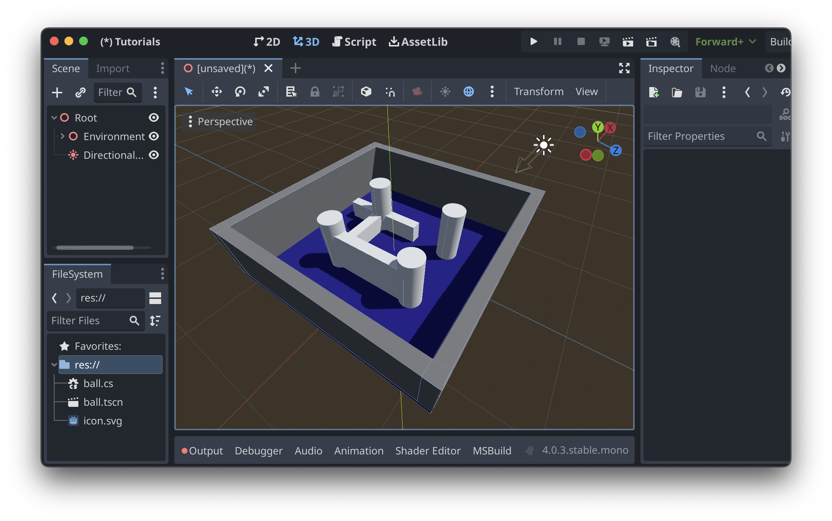The width and height of the screenshot is (832, 521).
Task: Enable the Scale Mode tool
Action: point(264,91)
